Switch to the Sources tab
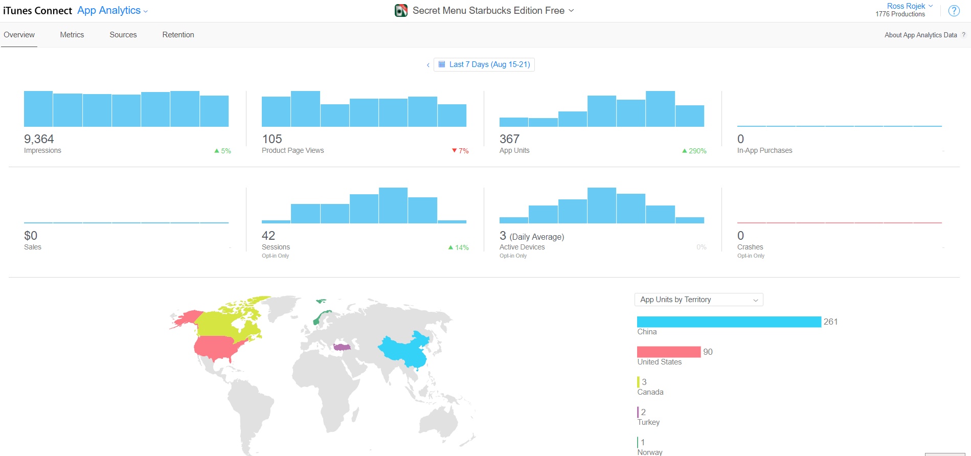Image resolution: width=971 pixels, height=456 pixels. pyautogui.click(x=123, y=35)
